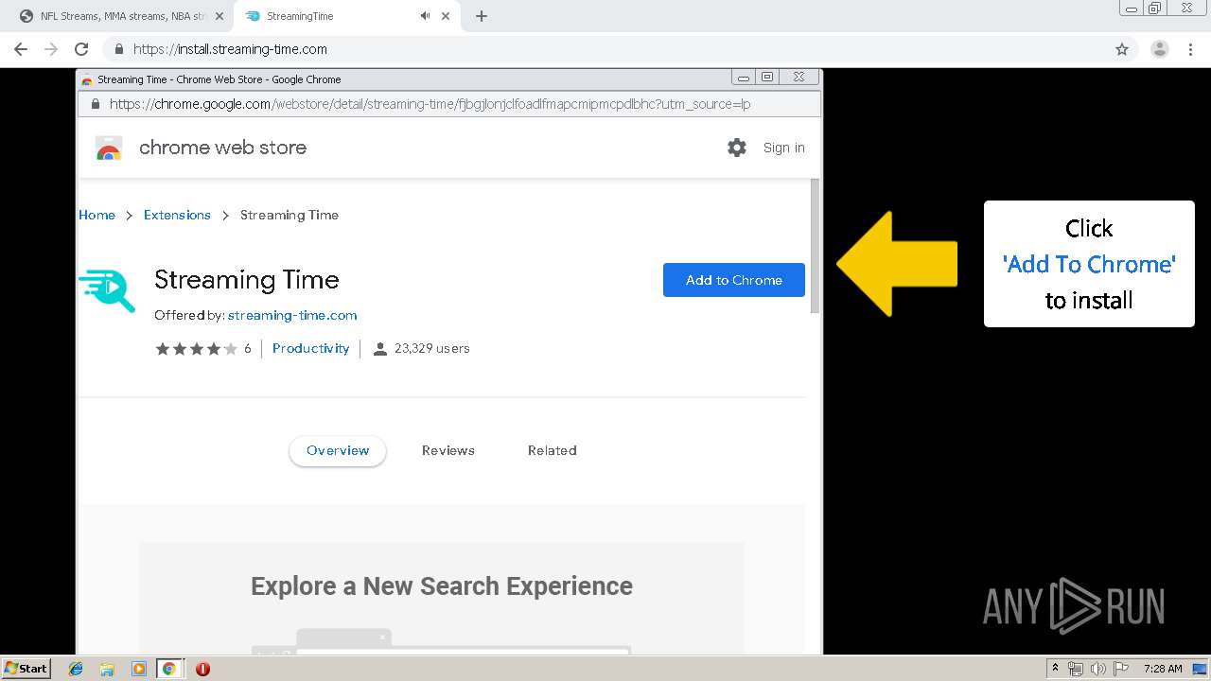Screen dimensions: 1211x681
Task: Open Internet Explorer from the taskbar
Action: [76, 669]
